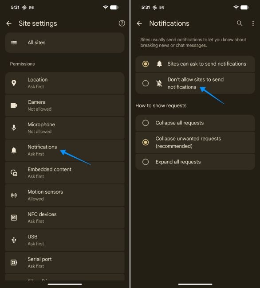Tap How to show requests heading

161,105
